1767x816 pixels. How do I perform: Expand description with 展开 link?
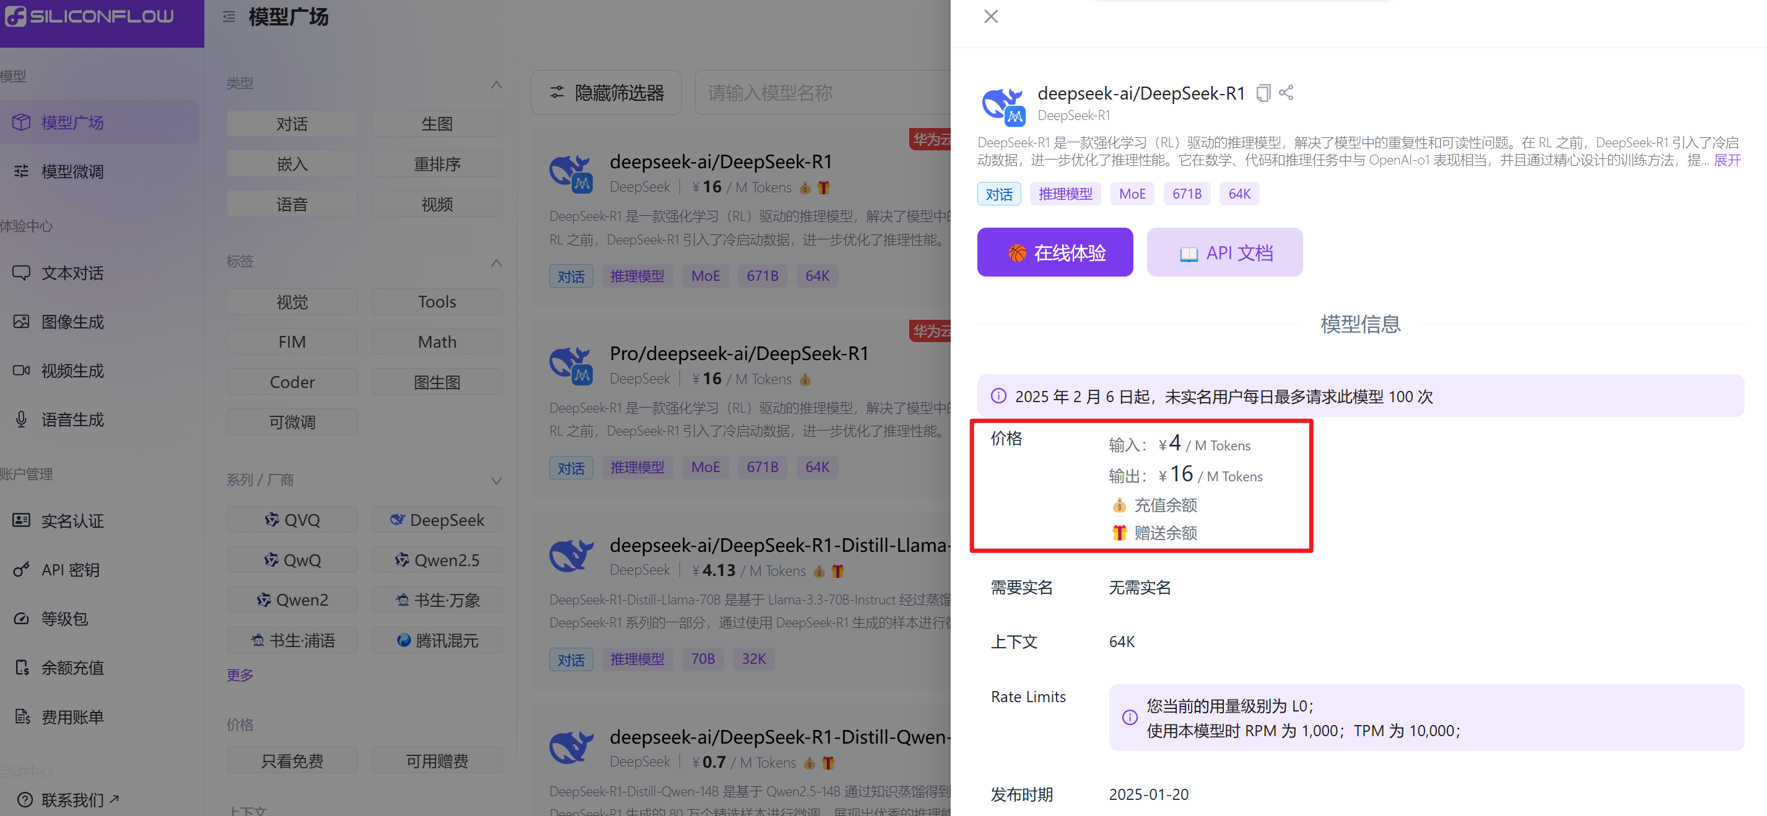tap(1727, 160)
